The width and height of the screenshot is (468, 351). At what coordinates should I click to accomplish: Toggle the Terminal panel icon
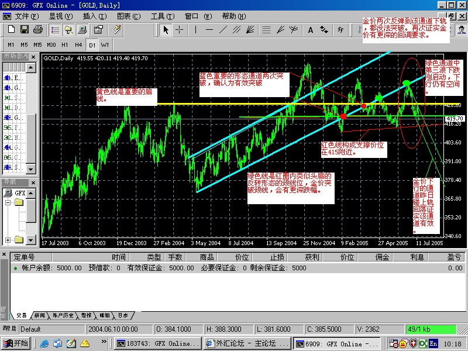tap(82, 30)
